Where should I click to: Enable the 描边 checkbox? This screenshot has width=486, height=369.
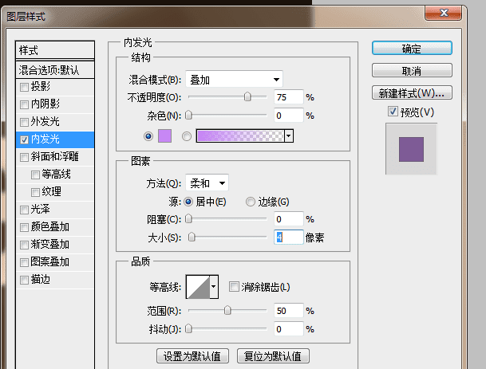(24, 281)
